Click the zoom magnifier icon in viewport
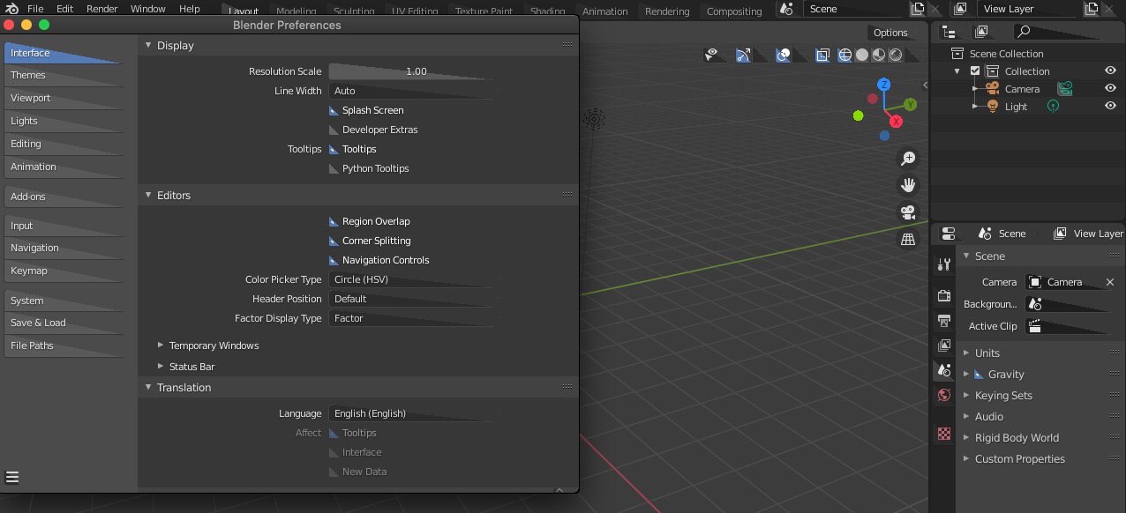The width and height of the screenshot is (1126, 513). click(908, 159)
